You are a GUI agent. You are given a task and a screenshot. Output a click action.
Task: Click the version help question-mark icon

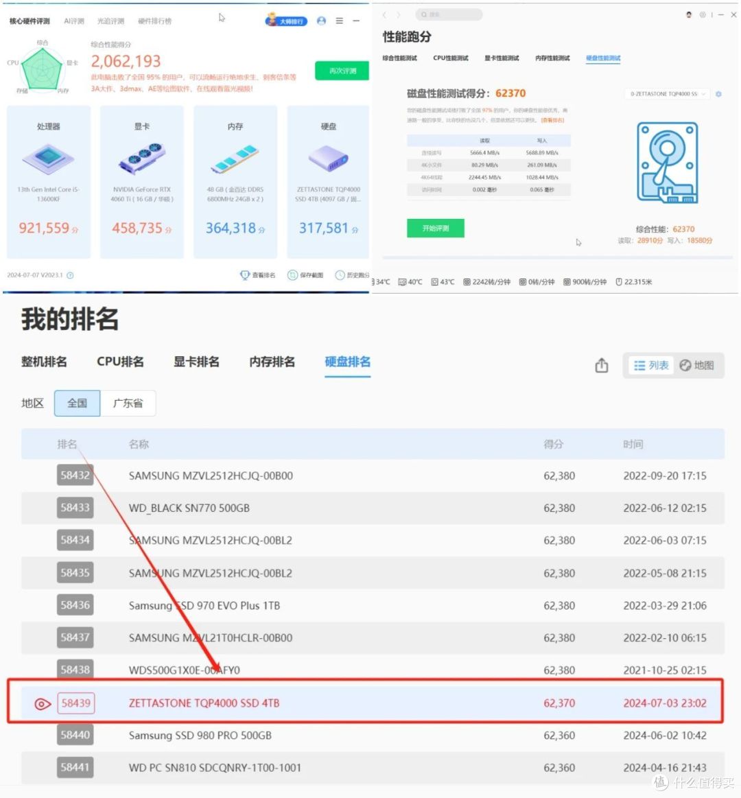point(70,275)
